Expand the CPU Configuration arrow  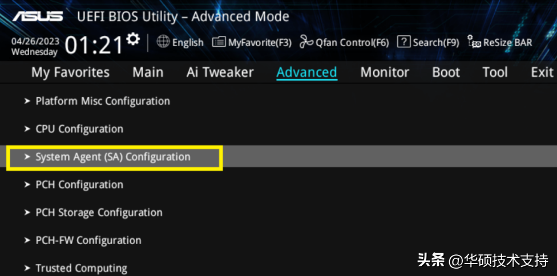(x=27, y=129)
